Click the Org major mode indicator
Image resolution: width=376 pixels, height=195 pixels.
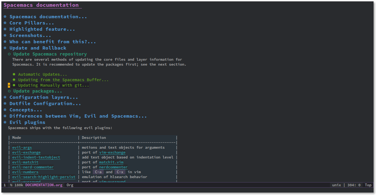pyautogui.click(x=70, y=185)
